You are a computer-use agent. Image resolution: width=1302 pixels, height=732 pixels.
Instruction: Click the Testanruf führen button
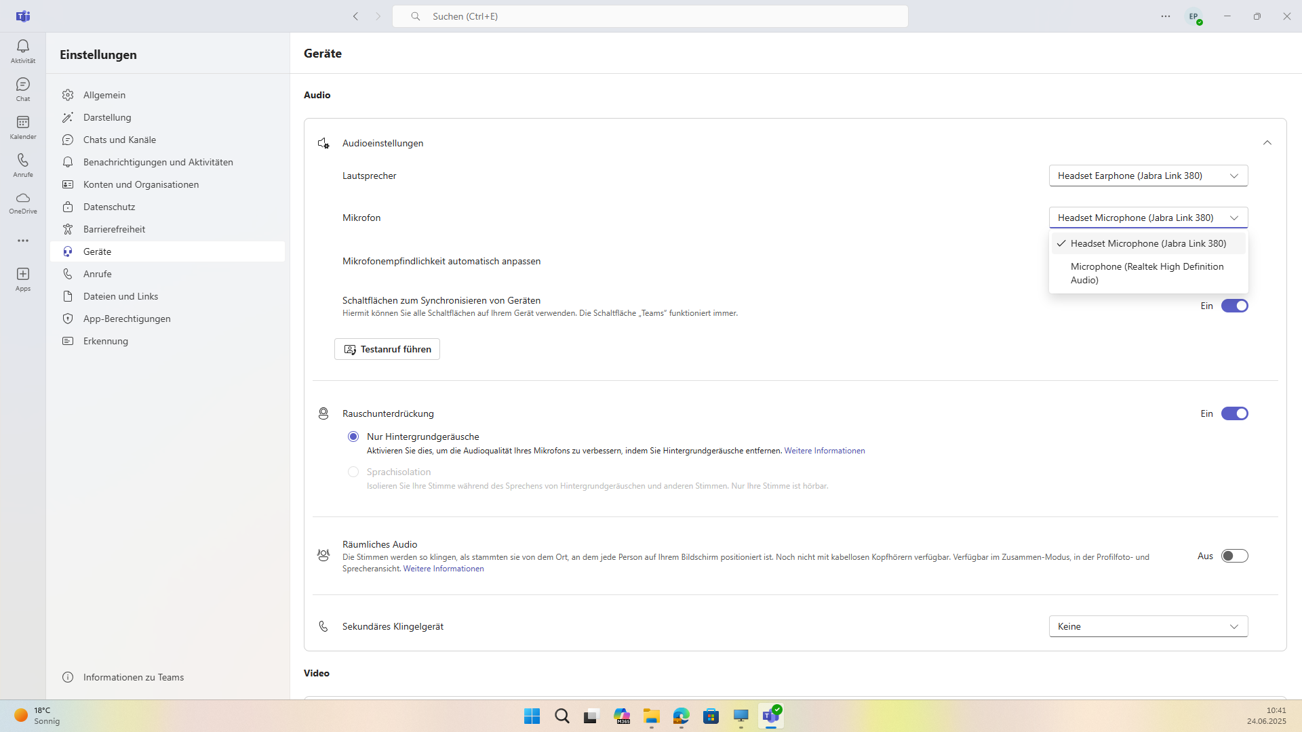tap(387, 349)
